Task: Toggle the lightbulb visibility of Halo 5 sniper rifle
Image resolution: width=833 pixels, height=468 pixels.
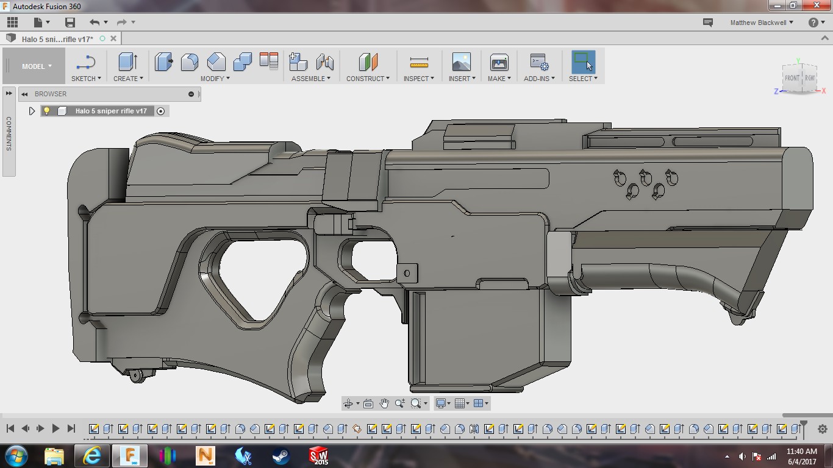Action: [x=47, y=111]
